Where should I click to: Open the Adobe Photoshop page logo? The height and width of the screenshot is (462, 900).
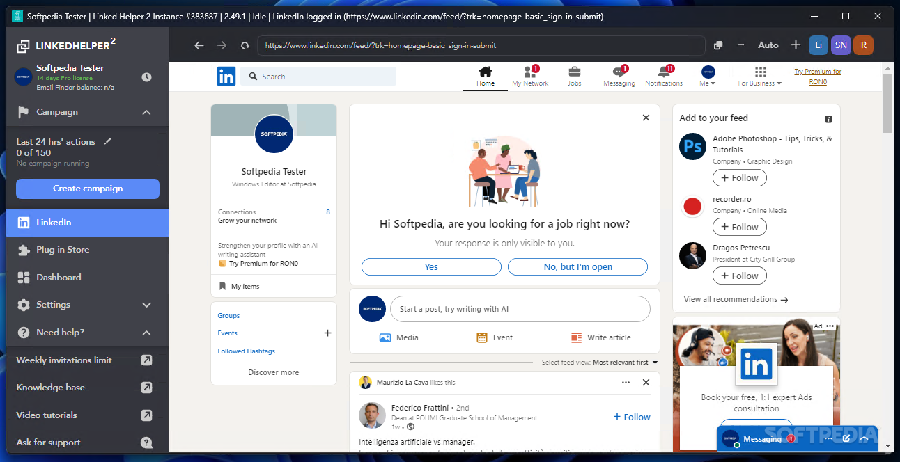692,146
